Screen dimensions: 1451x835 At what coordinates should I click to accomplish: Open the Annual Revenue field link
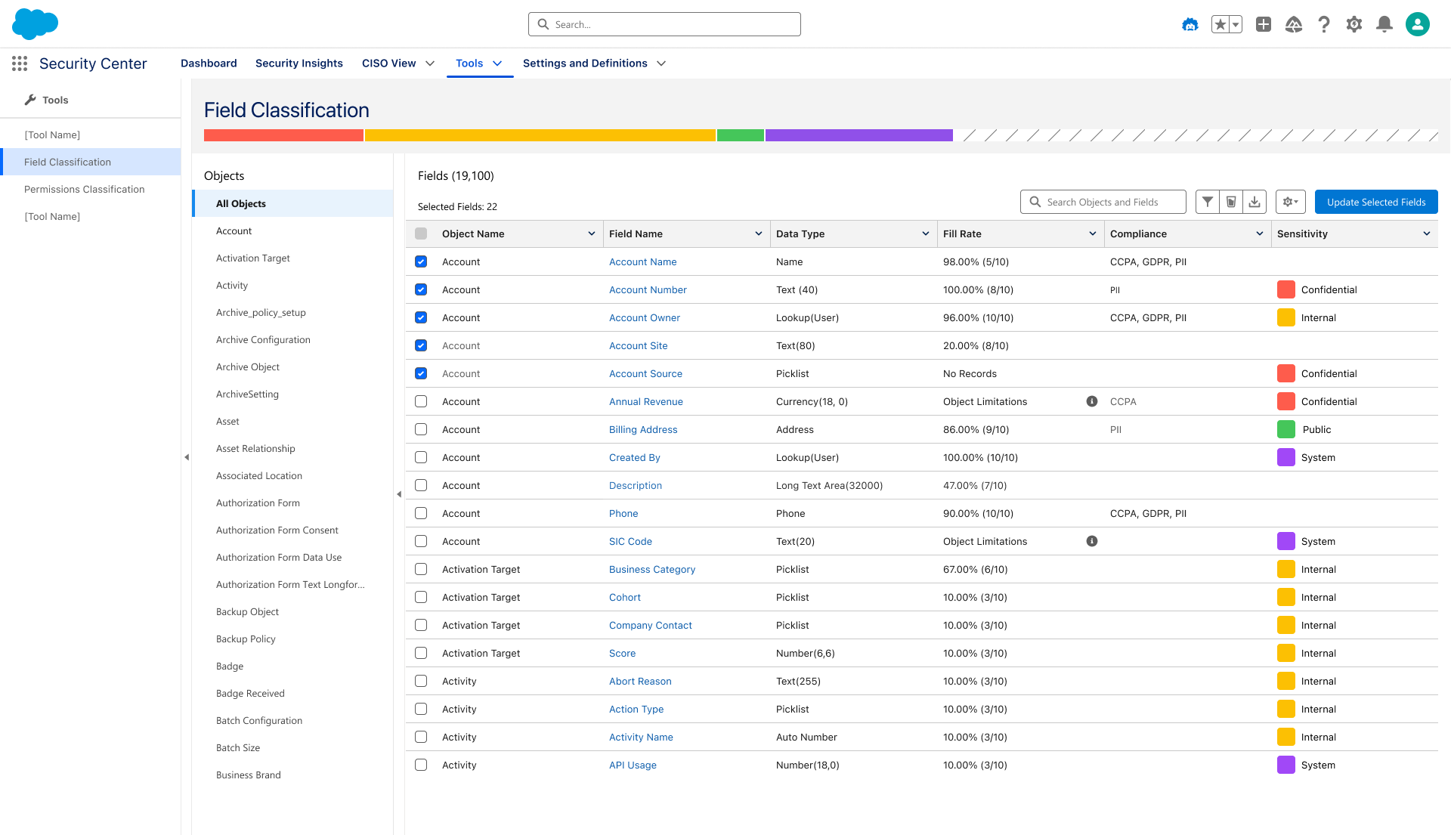coord(646,401)
